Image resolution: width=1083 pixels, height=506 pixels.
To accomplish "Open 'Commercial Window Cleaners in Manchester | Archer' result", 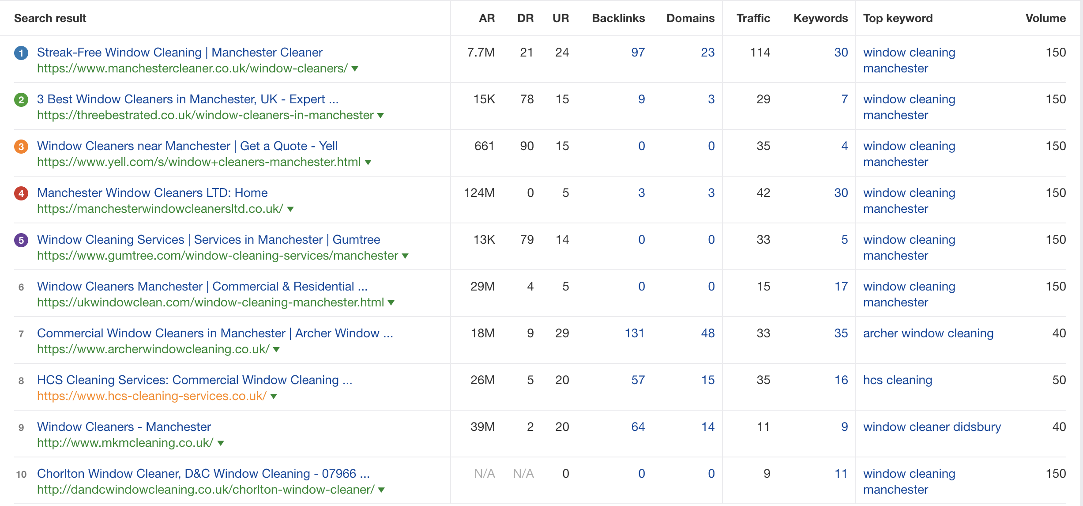I will tap(215, 333).
